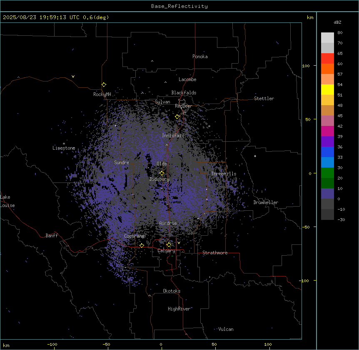Select the Okotoks label

pyautogui.click(x=172, y=291)
